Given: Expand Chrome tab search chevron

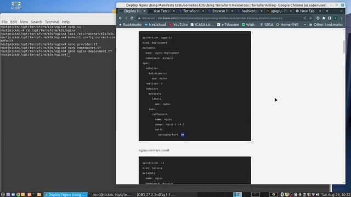Looking at the screenshot, I should (x=341, y=11).
